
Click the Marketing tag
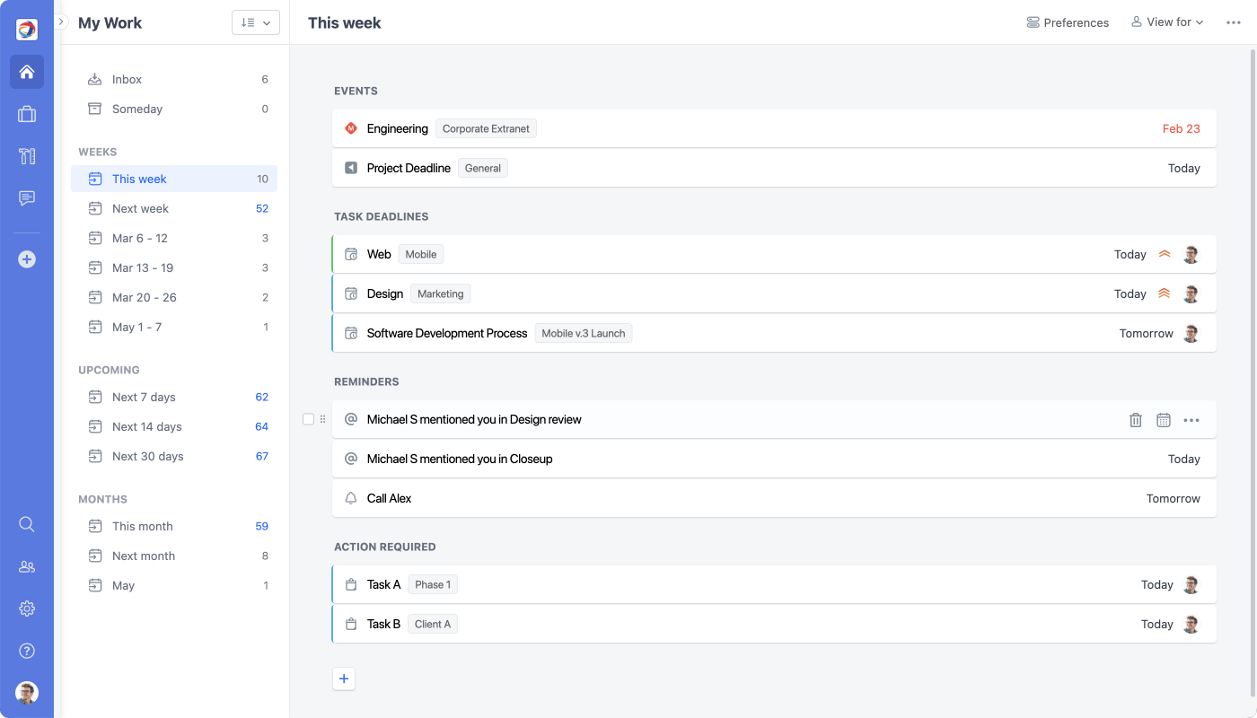(441, 293)
